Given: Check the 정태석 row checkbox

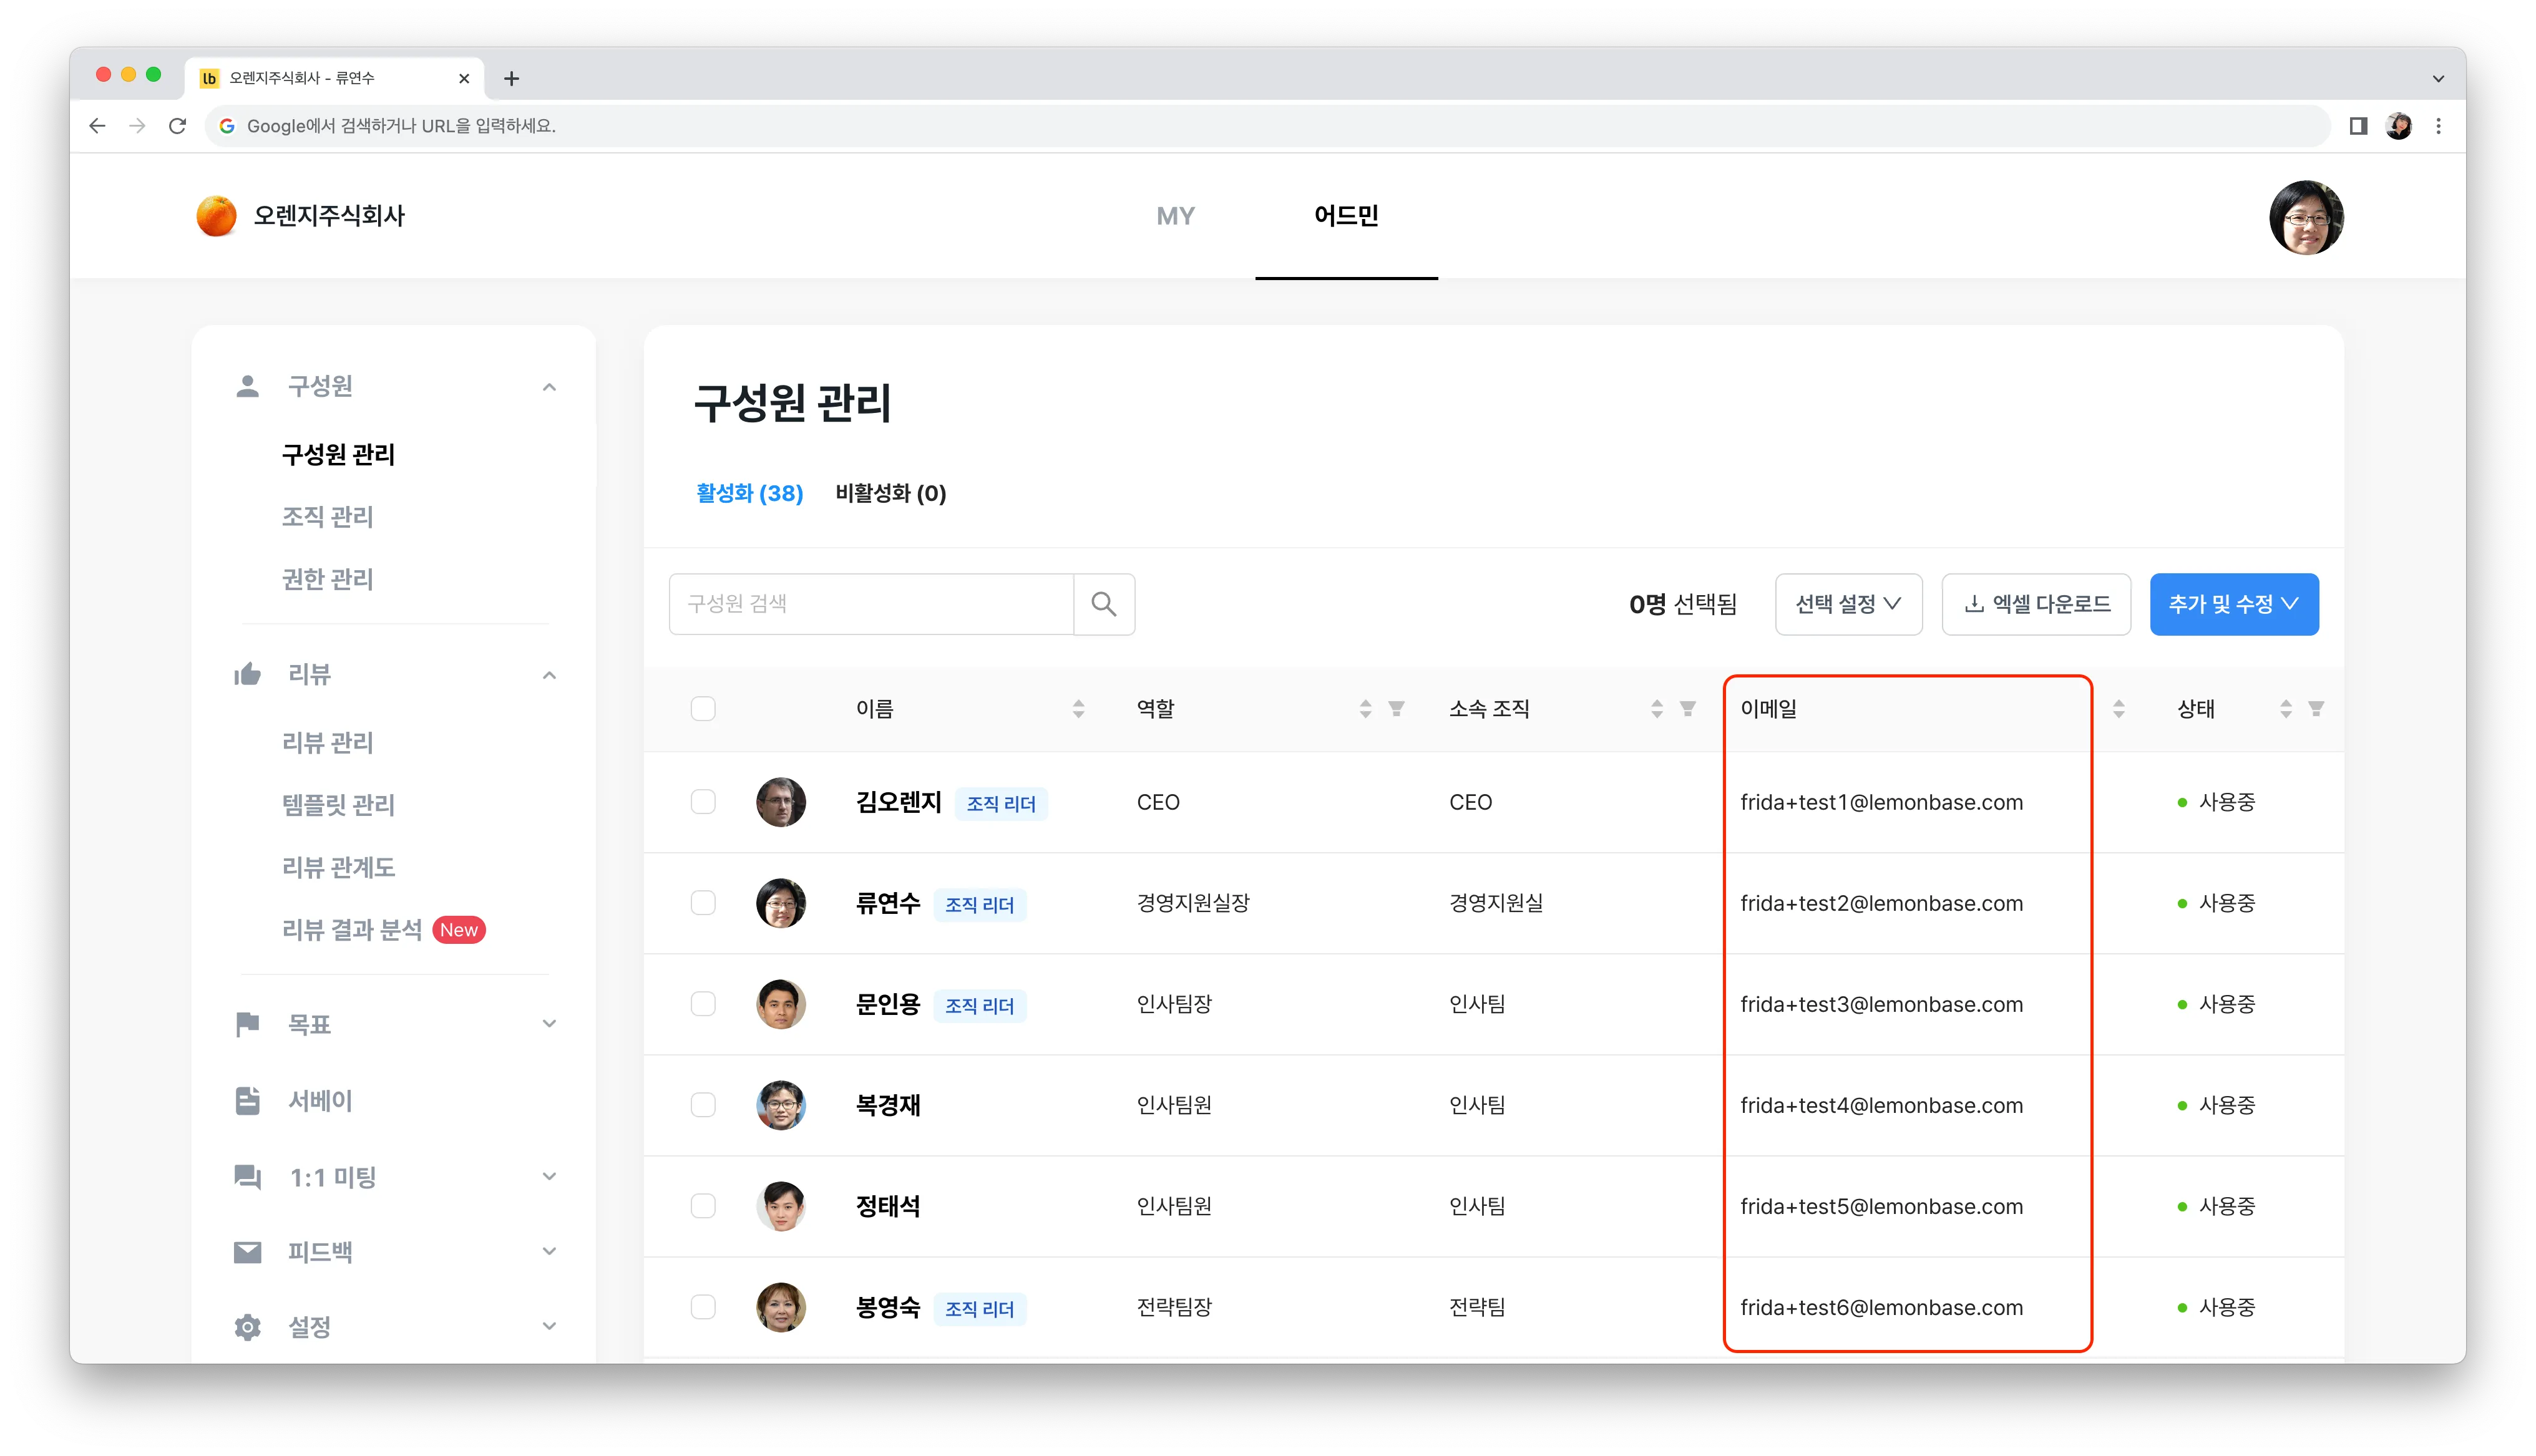Looking at the screenshot, I should point(703,1206).
